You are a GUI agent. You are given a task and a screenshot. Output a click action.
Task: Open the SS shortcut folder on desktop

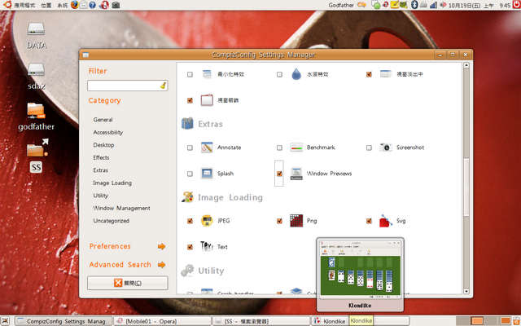coord(36,156)
